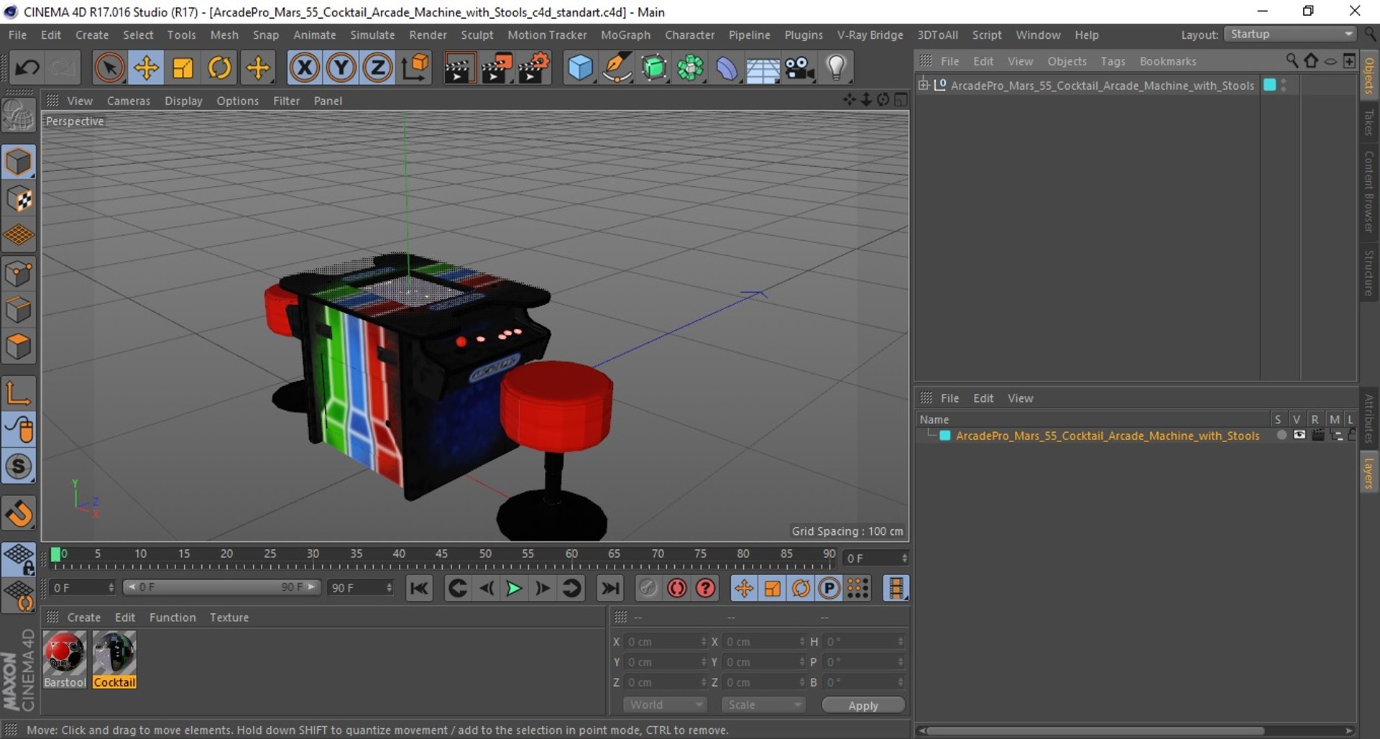Render the active view

[x=459, y=68]
